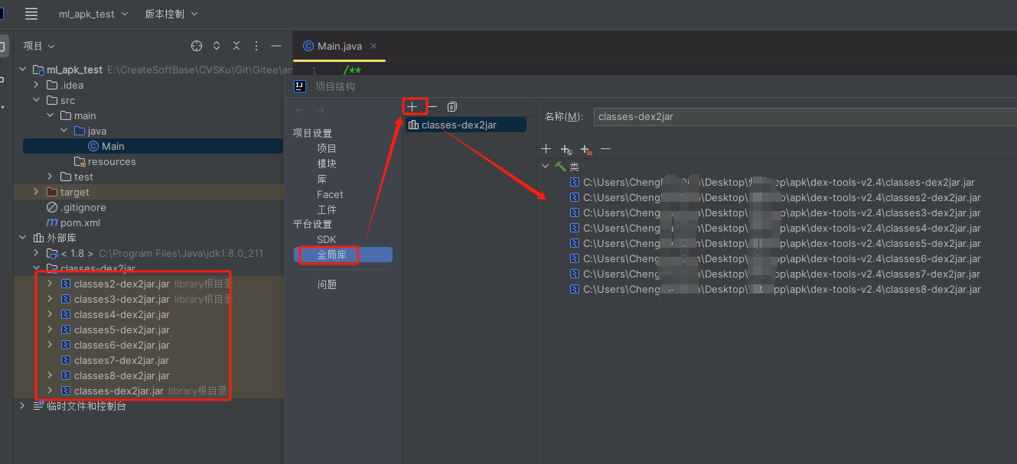
Task: Click the locate target icon in project panel
Action: pos(197,46)
